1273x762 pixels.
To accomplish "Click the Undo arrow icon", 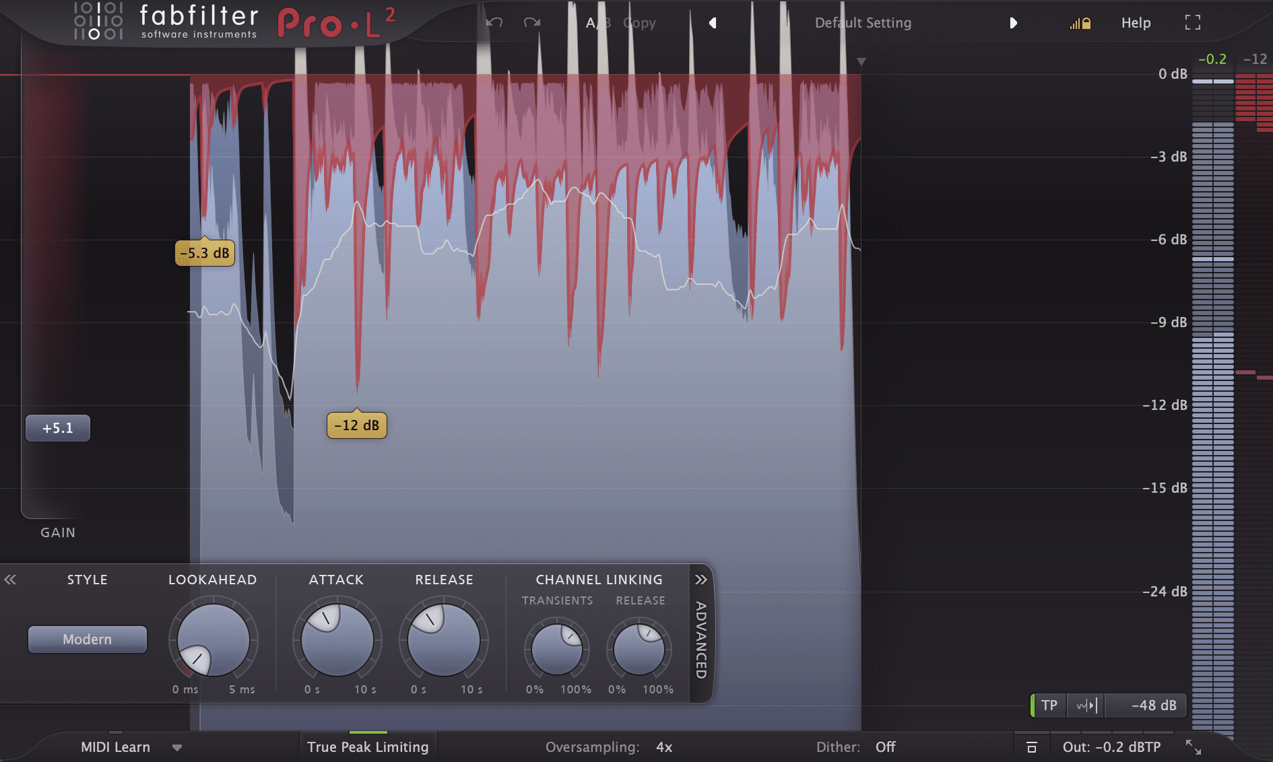I will [494, 23].
